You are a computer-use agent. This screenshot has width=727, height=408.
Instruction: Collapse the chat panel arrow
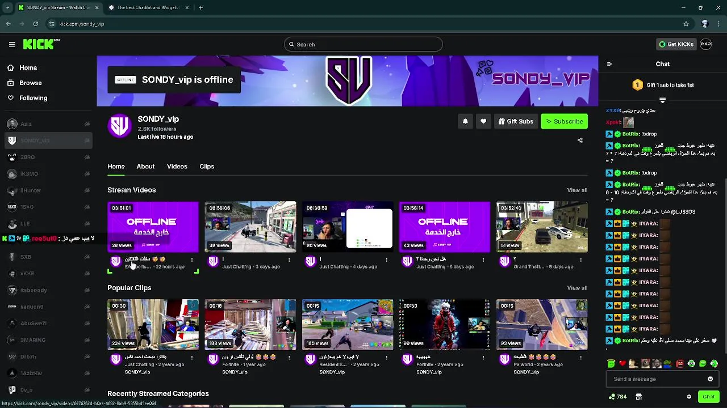point(609,64)
